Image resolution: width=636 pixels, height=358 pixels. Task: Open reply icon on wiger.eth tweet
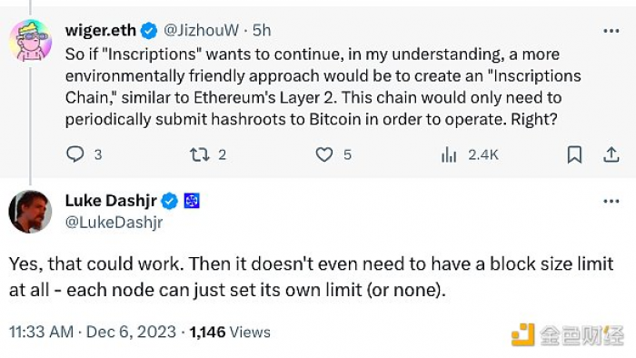pyautogui.click(x=75, y=154)
